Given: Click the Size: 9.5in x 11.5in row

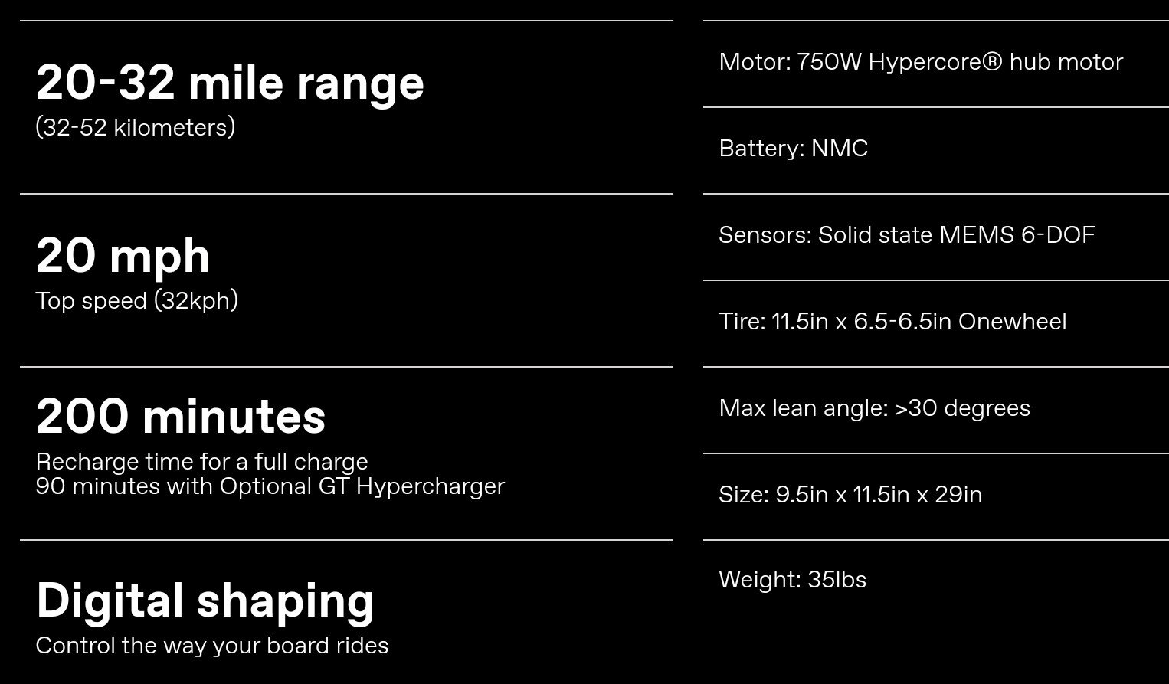Looking at the screenshot, I should click(936, 496).
